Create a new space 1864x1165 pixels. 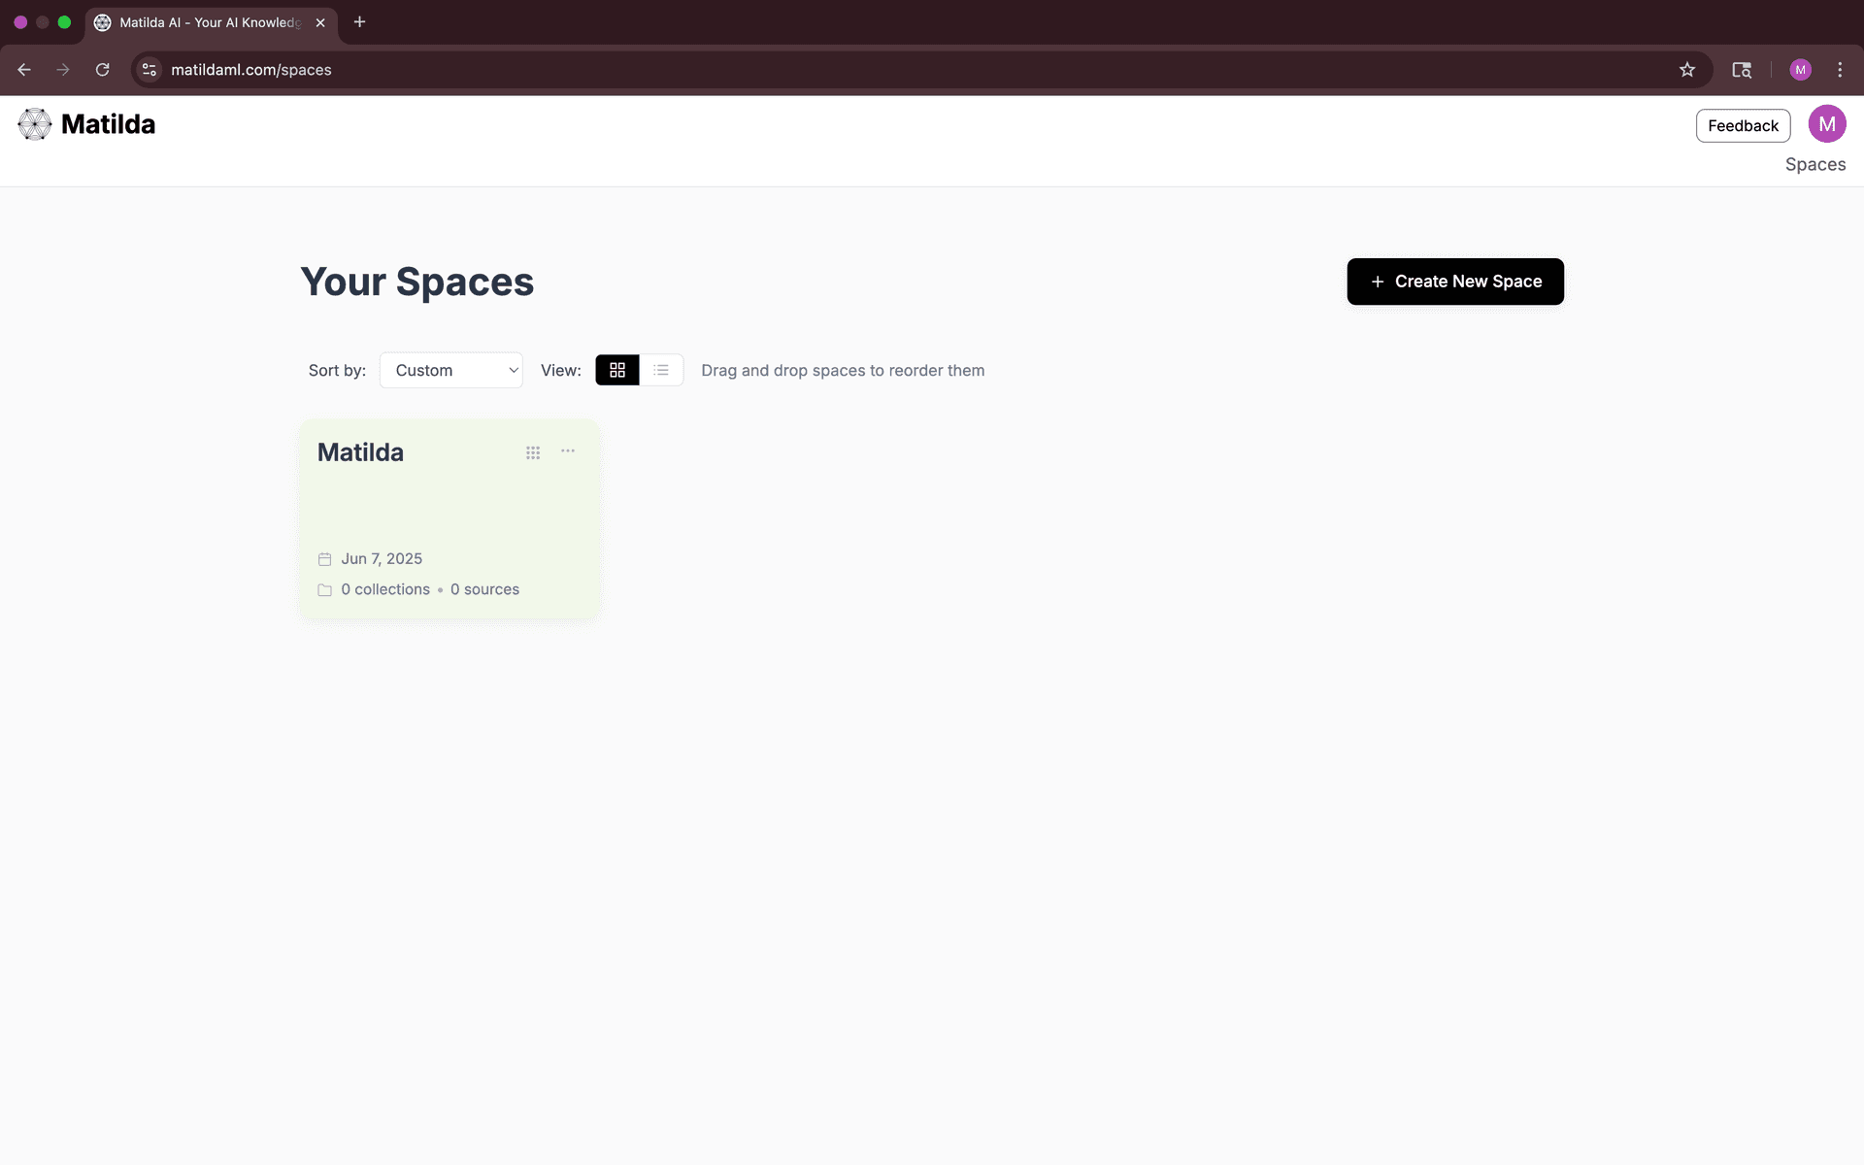coord(1454,282)
